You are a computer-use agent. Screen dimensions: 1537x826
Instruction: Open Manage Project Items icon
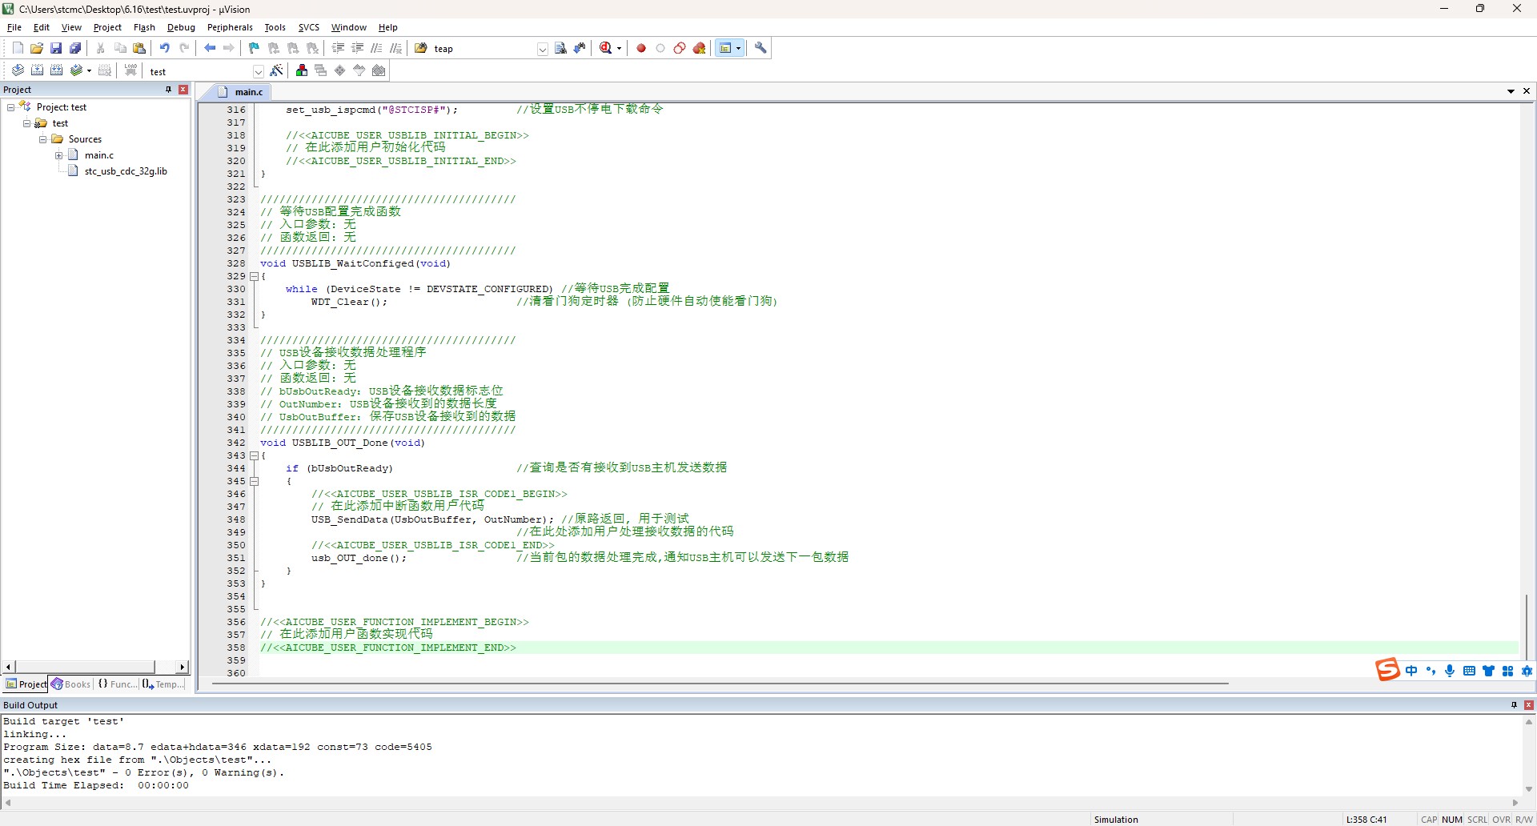coord(302,70)
